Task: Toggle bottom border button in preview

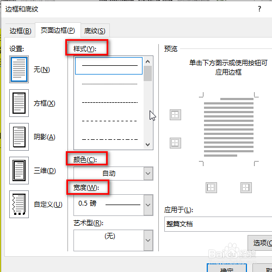Action: pos(175,143)
